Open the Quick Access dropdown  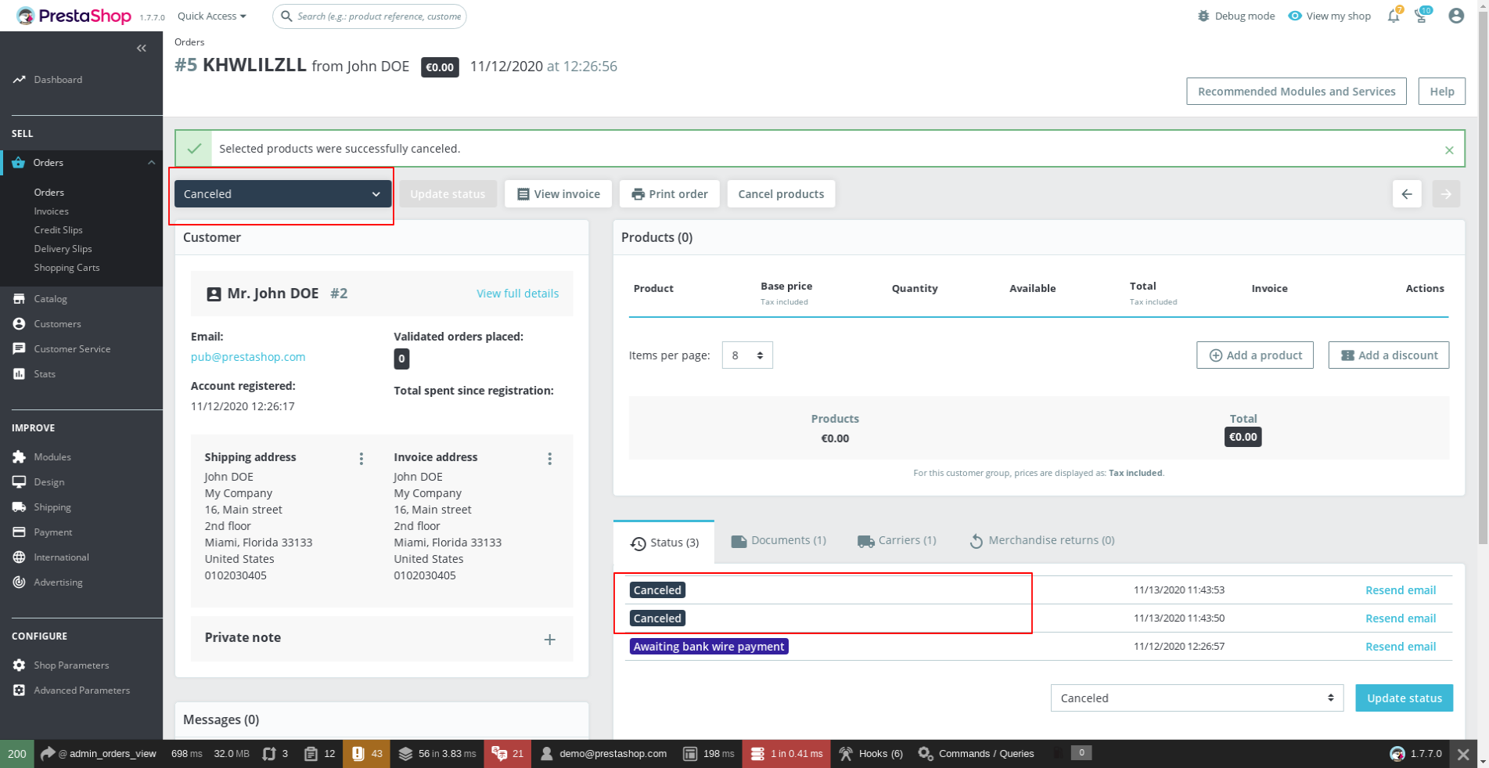tap(210, 15)
